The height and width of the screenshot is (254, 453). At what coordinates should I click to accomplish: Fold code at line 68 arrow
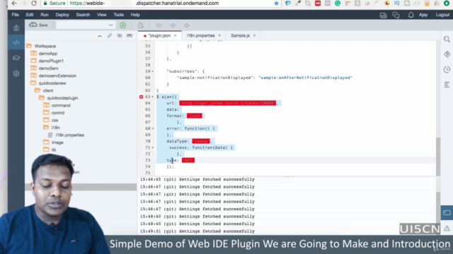click(x=153, y=128)
